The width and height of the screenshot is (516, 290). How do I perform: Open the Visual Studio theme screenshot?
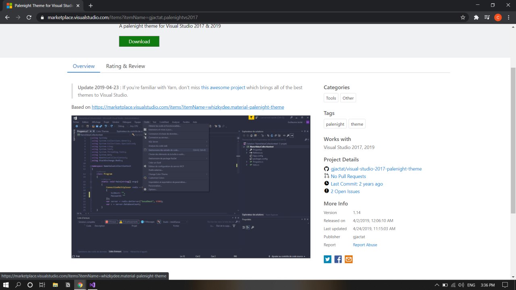[x=191, y=187]
